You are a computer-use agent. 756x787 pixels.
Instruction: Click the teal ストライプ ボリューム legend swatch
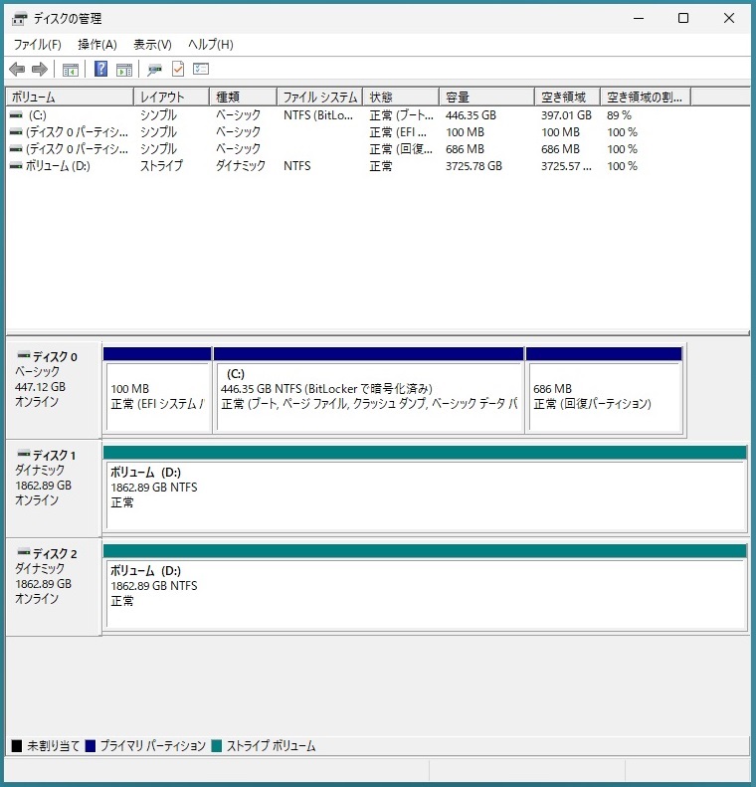pos(217,746)
